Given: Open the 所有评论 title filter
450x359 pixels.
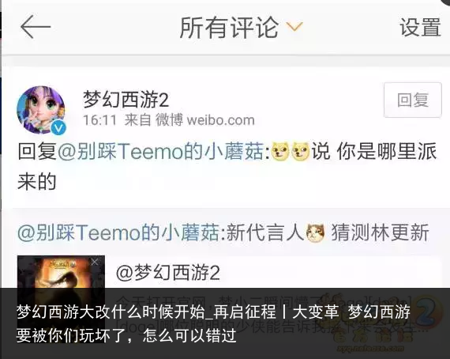Looking at the screenshot, I should (229, 28).
